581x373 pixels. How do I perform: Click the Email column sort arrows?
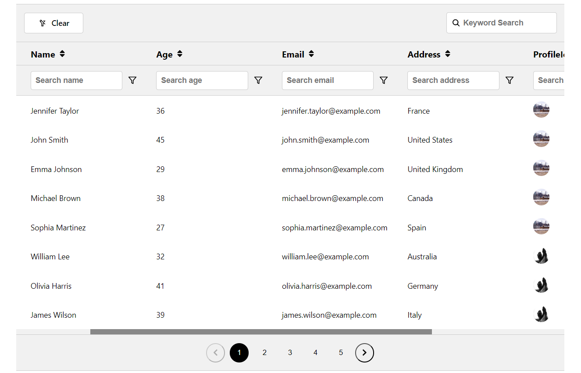click(311, 54)
